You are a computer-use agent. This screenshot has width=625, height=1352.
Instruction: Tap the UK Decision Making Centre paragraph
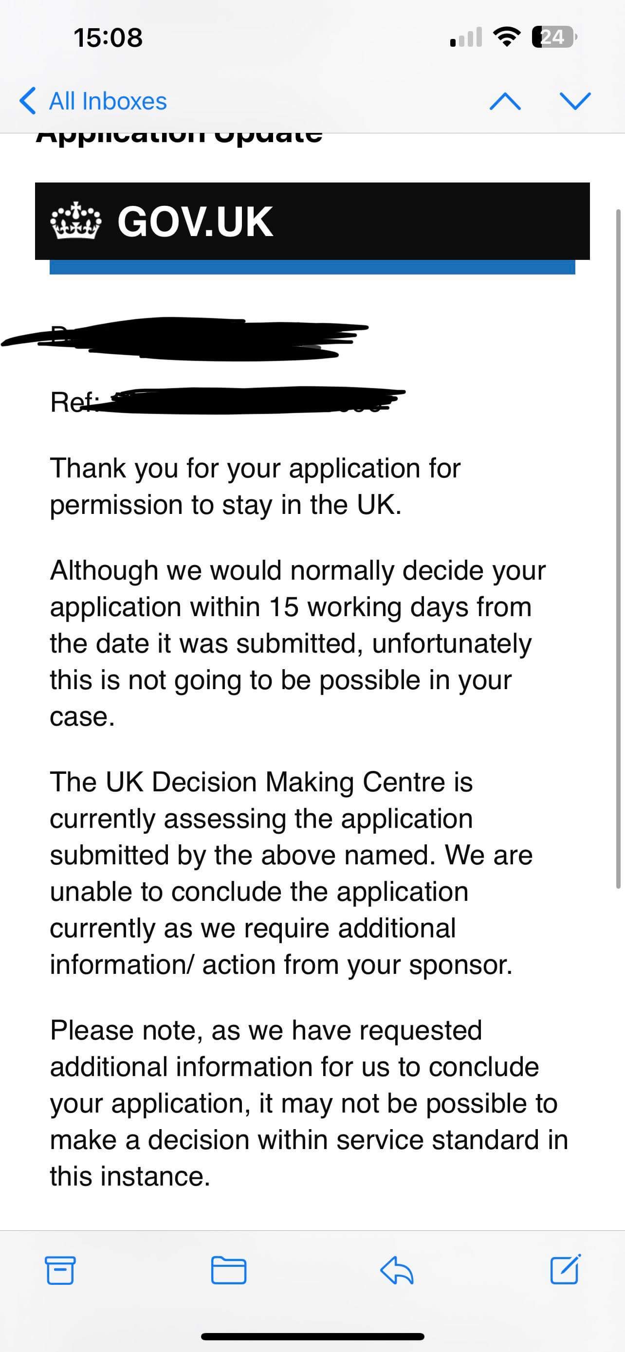(291, 873)
